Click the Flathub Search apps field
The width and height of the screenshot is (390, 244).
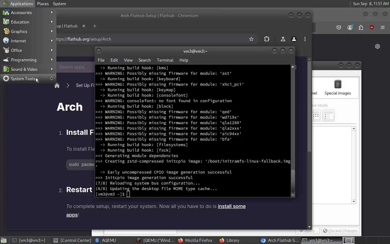[x=75, y=67]
